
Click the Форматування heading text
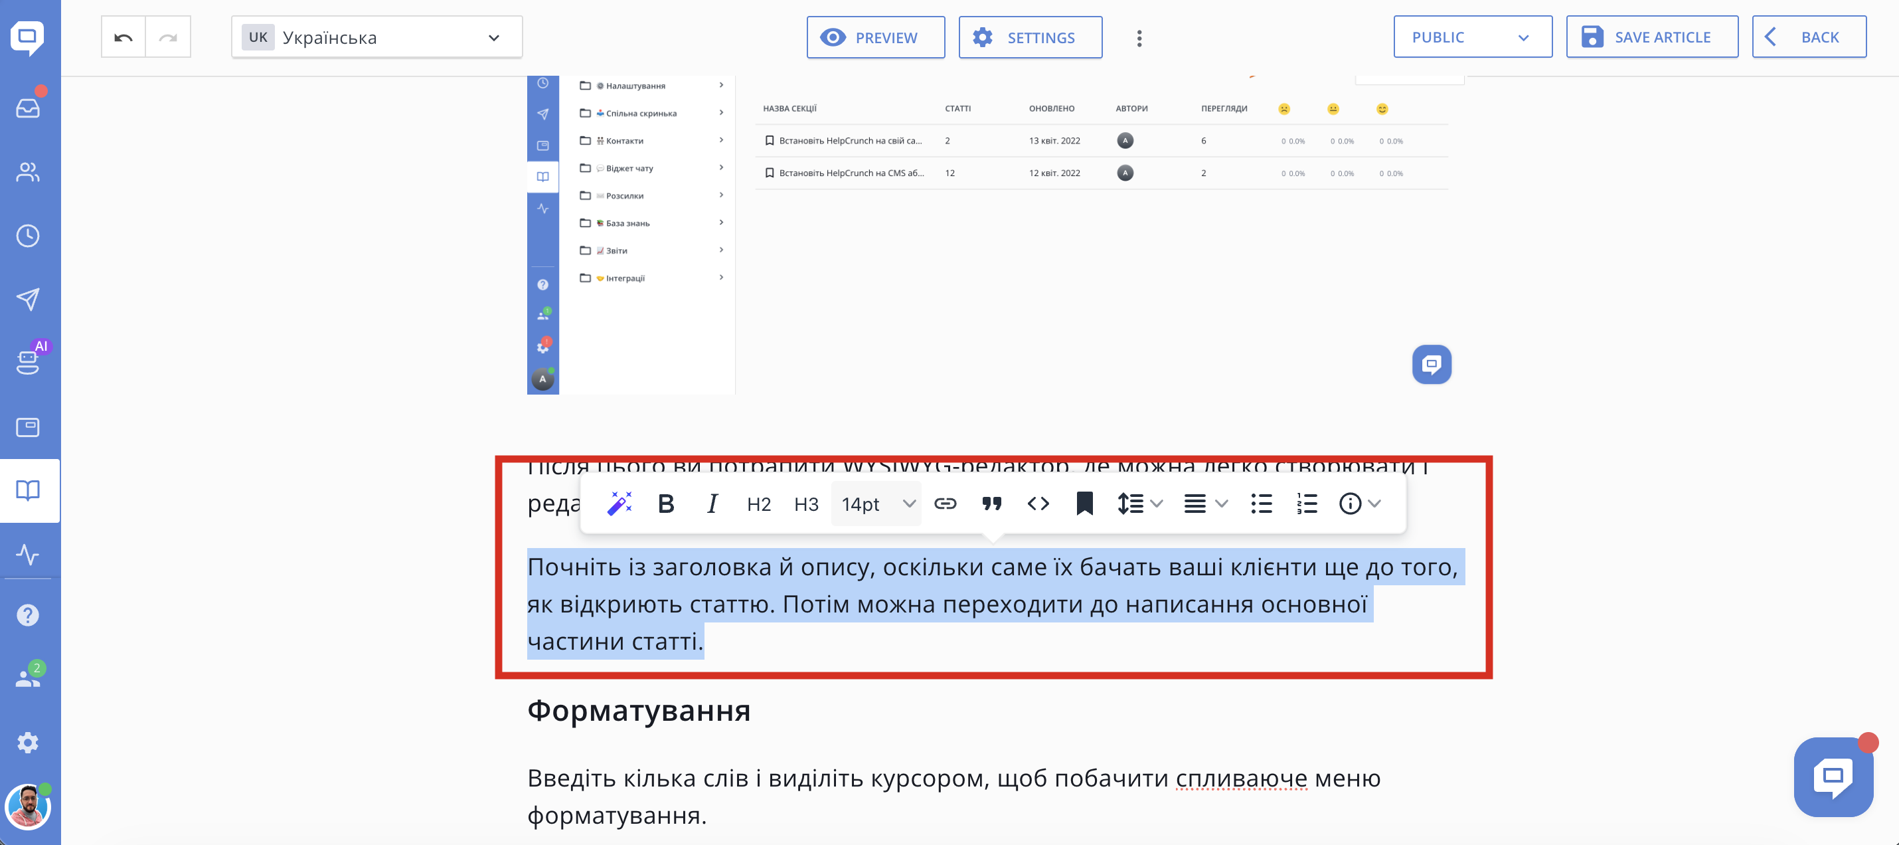click(x=638, y=711)
